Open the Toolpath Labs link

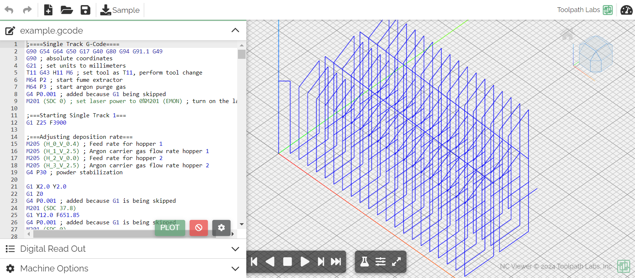pos(584,10)
